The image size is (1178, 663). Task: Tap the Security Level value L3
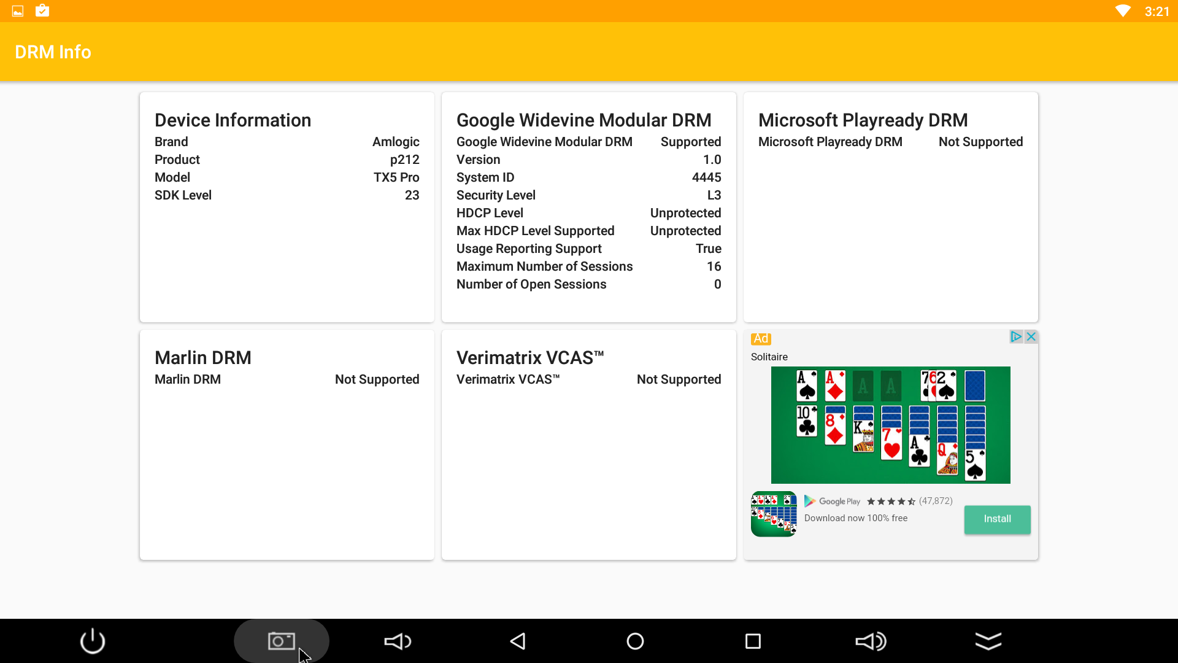(714, 195)
